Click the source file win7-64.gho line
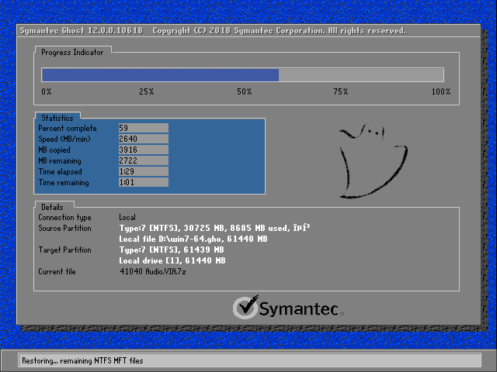 coord(193,239)
